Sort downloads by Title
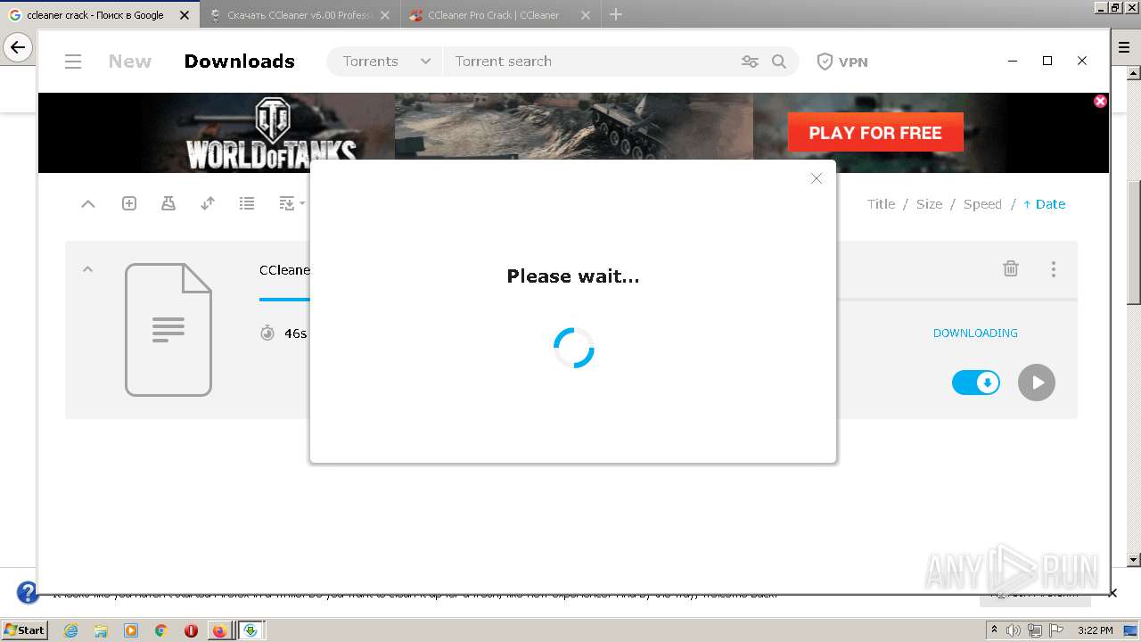 (x=881, y=204)
